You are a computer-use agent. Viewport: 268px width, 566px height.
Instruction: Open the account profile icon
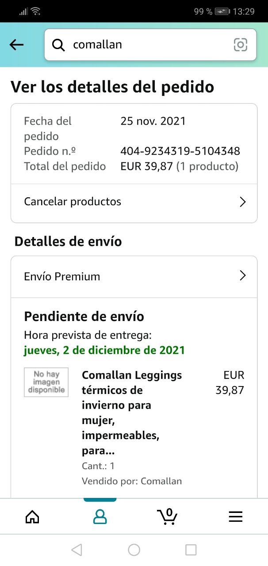100,516
